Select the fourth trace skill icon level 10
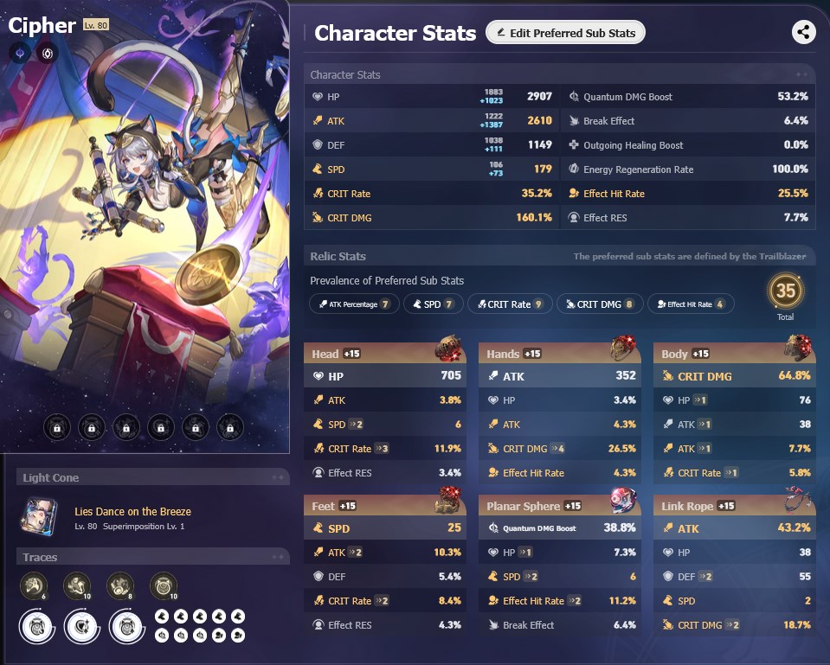 point(164,585)
